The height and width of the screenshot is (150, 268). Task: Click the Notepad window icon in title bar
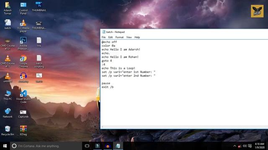point(103,32)
